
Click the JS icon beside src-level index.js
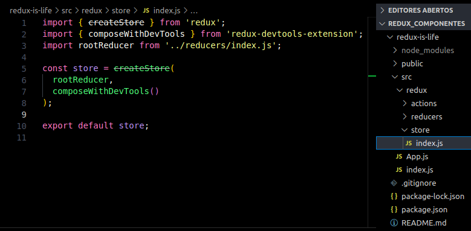click(399, 170)
